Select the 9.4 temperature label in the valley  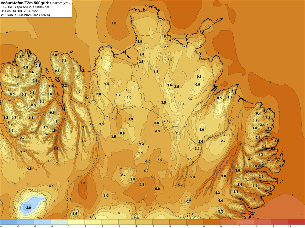click(56, 148)
